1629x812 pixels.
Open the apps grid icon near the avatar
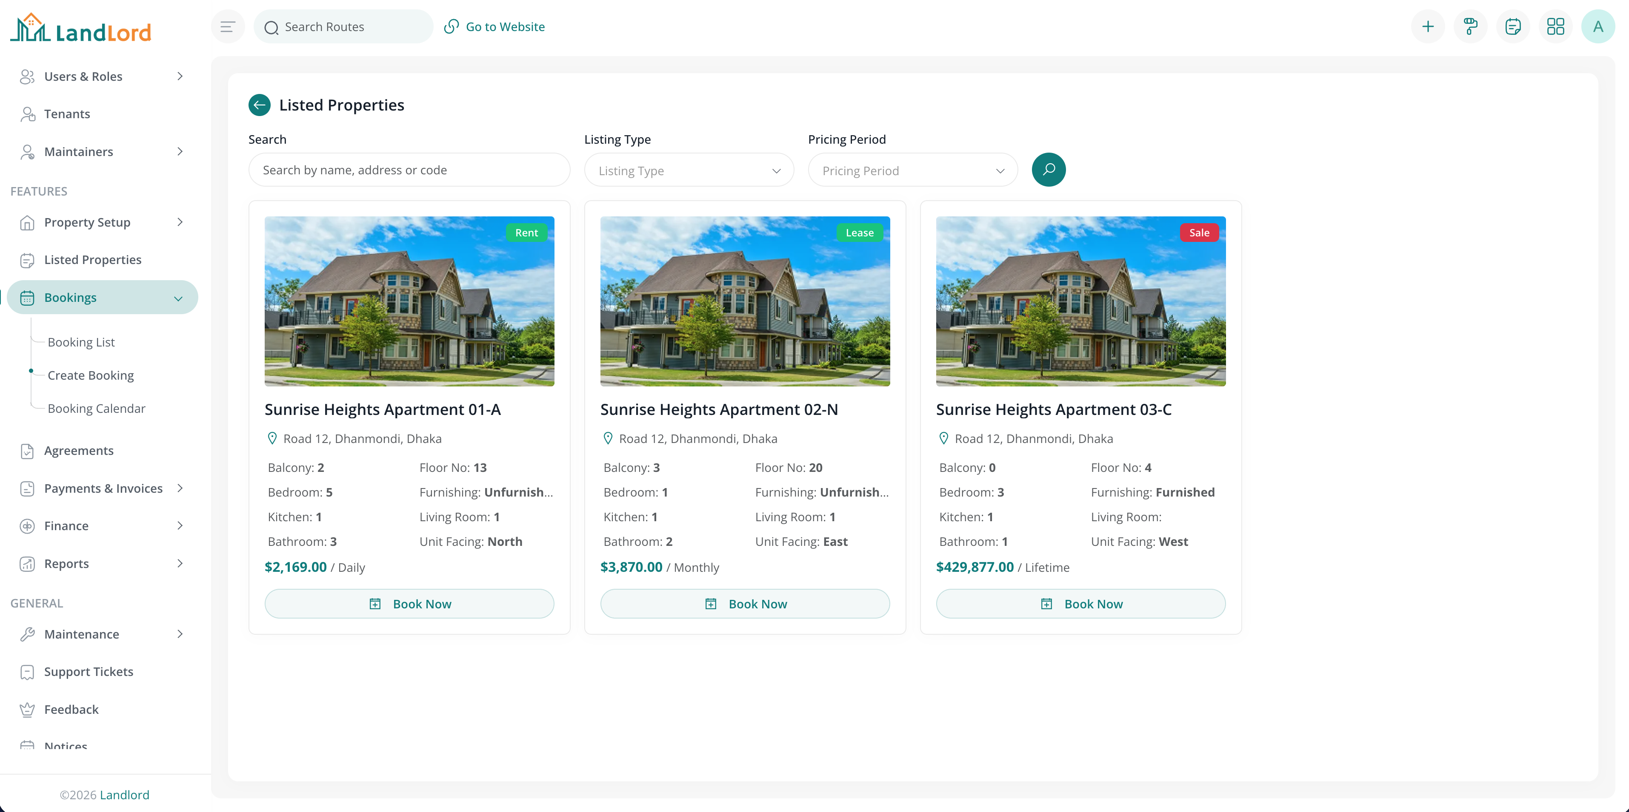coord(1556,26)
